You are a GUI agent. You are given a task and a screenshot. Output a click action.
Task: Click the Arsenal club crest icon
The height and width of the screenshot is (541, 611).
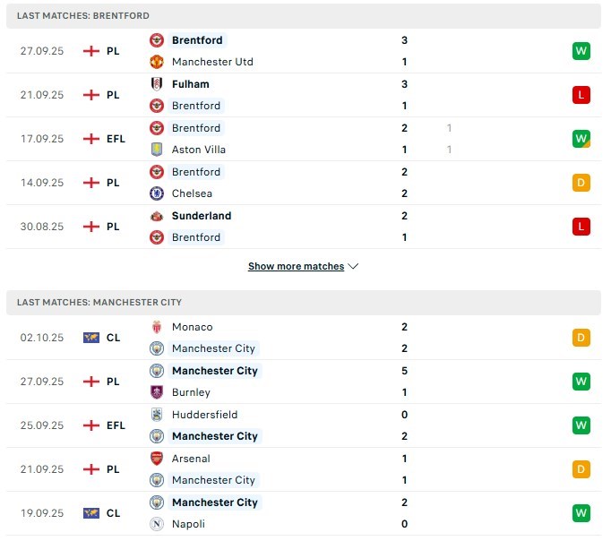click(157, 459)
